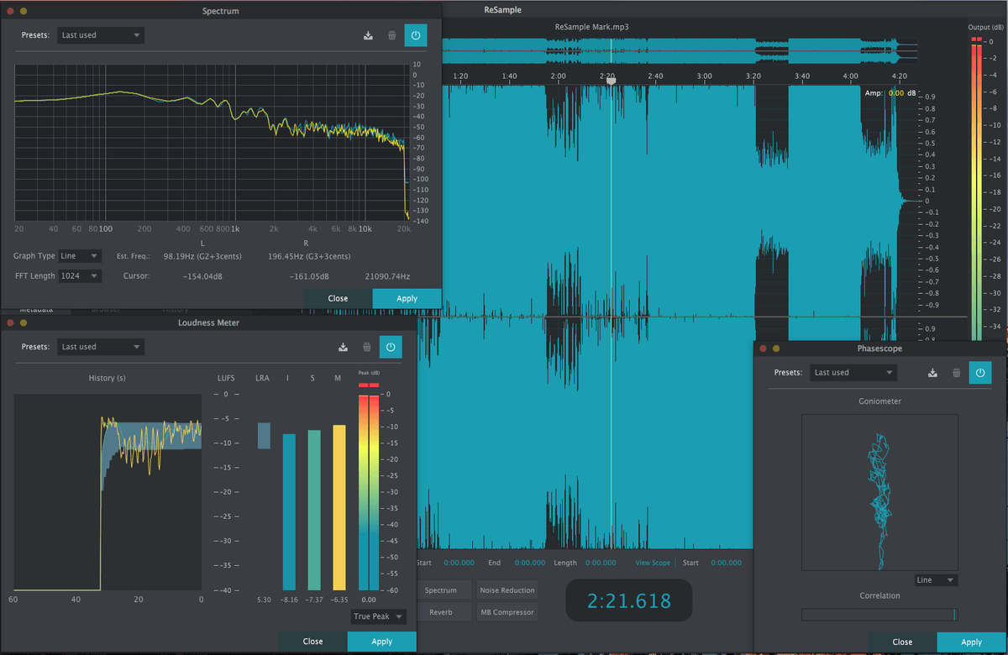Screen dimensions: 1008x655
Task: Toggle the Loudness Meter power button
Action: coord(390,347)
